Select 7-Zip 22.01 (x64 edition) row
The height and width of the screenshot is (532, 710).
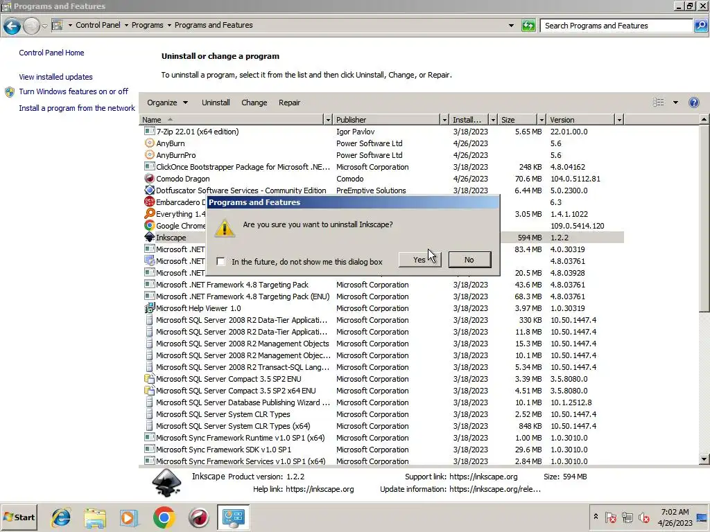[381, 131]
